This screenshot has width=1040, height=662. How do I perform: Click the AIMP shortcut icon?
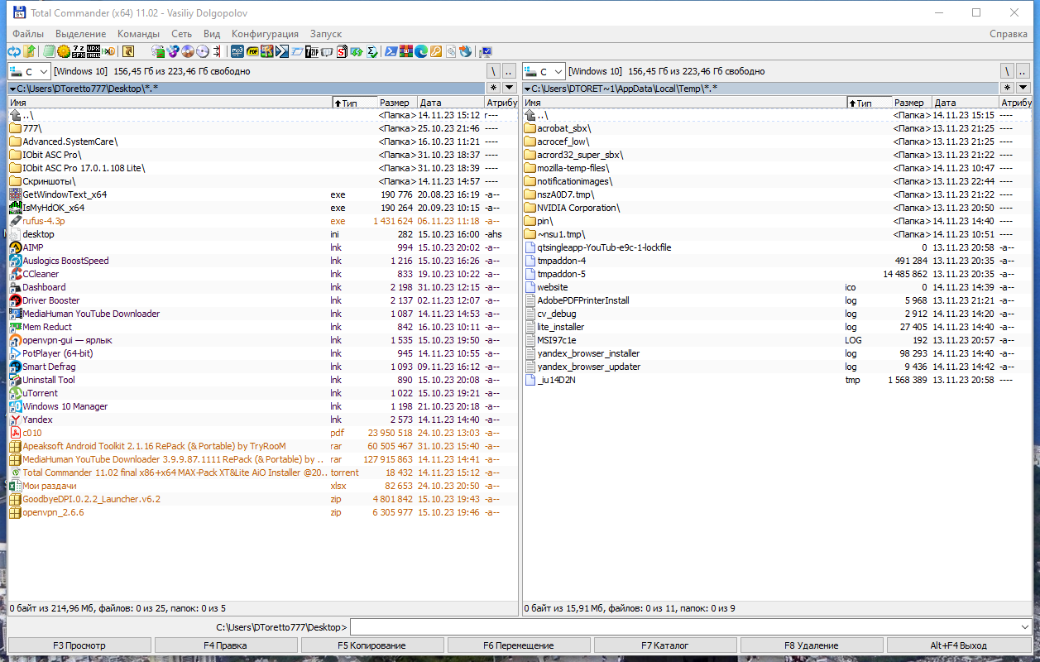[x=15, y=247]
